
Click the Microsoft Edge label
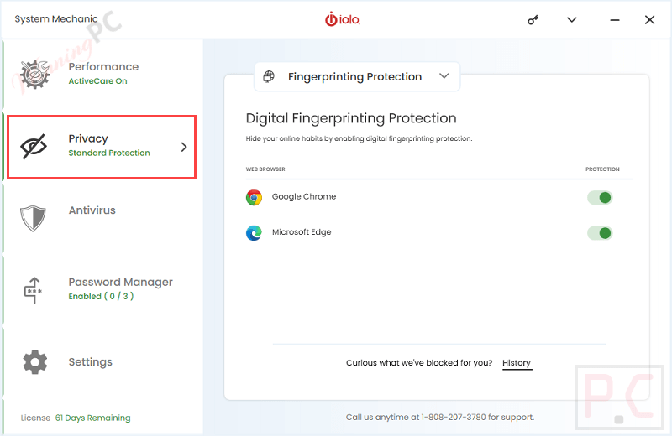[302, 232]
